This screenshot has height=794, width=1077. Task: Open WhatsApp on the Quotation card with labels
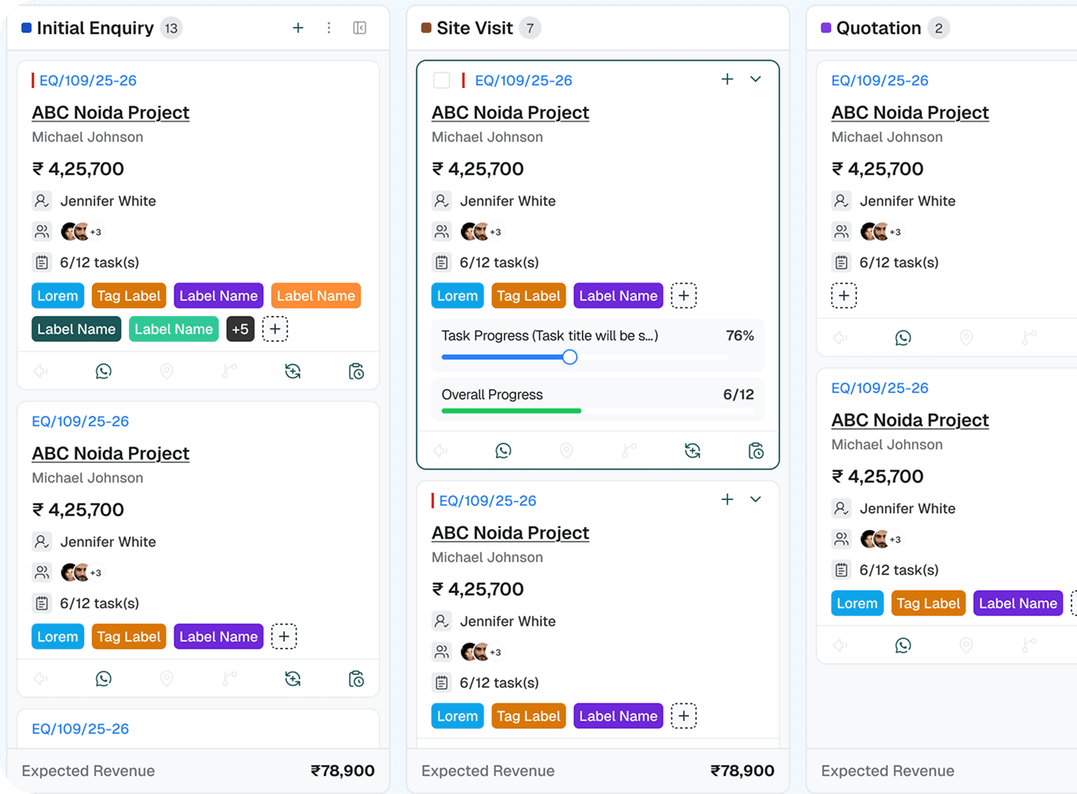[903, 645]
